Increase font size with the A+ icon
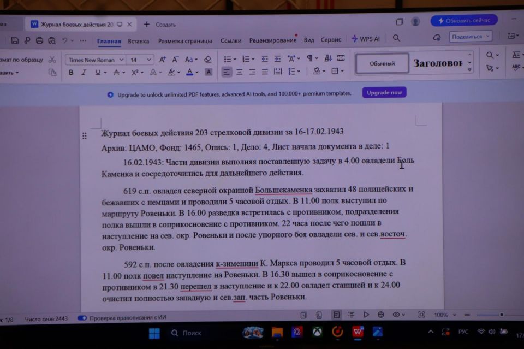 coord(163,59)
